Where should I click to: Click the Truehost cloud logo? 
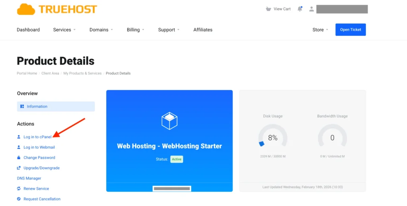click(x=57, y=9)
